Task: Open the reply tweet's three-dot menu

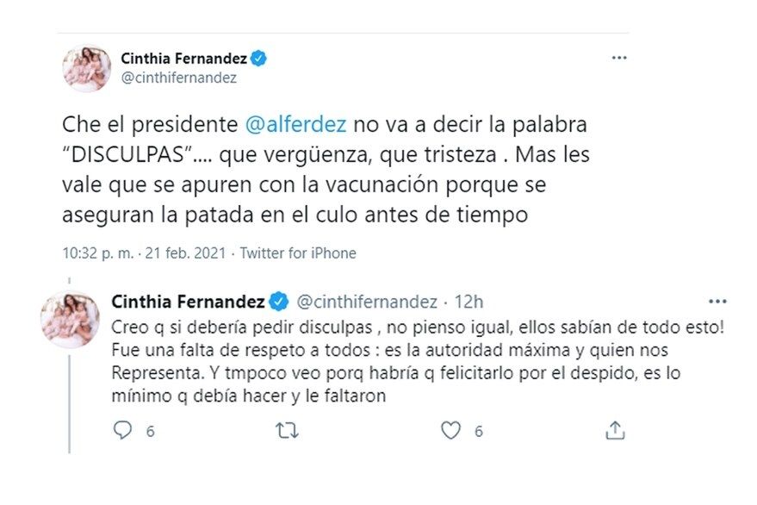Action: pos(717,302)
